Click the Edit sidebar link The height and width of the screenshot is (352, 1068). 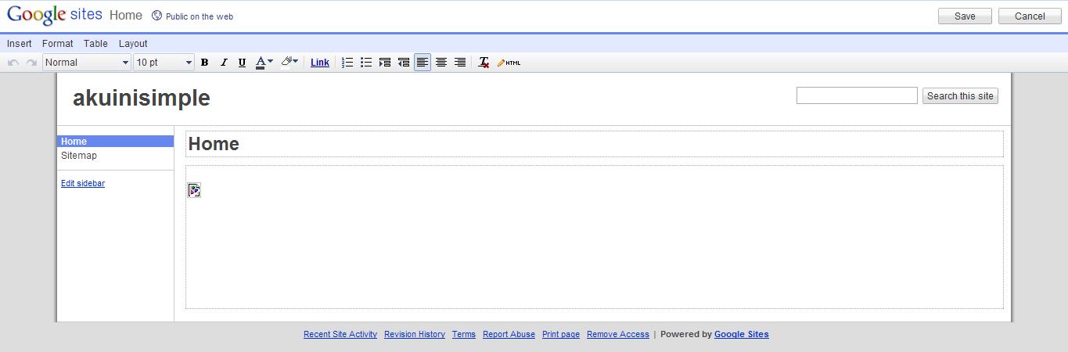click(x=83, y=184)
